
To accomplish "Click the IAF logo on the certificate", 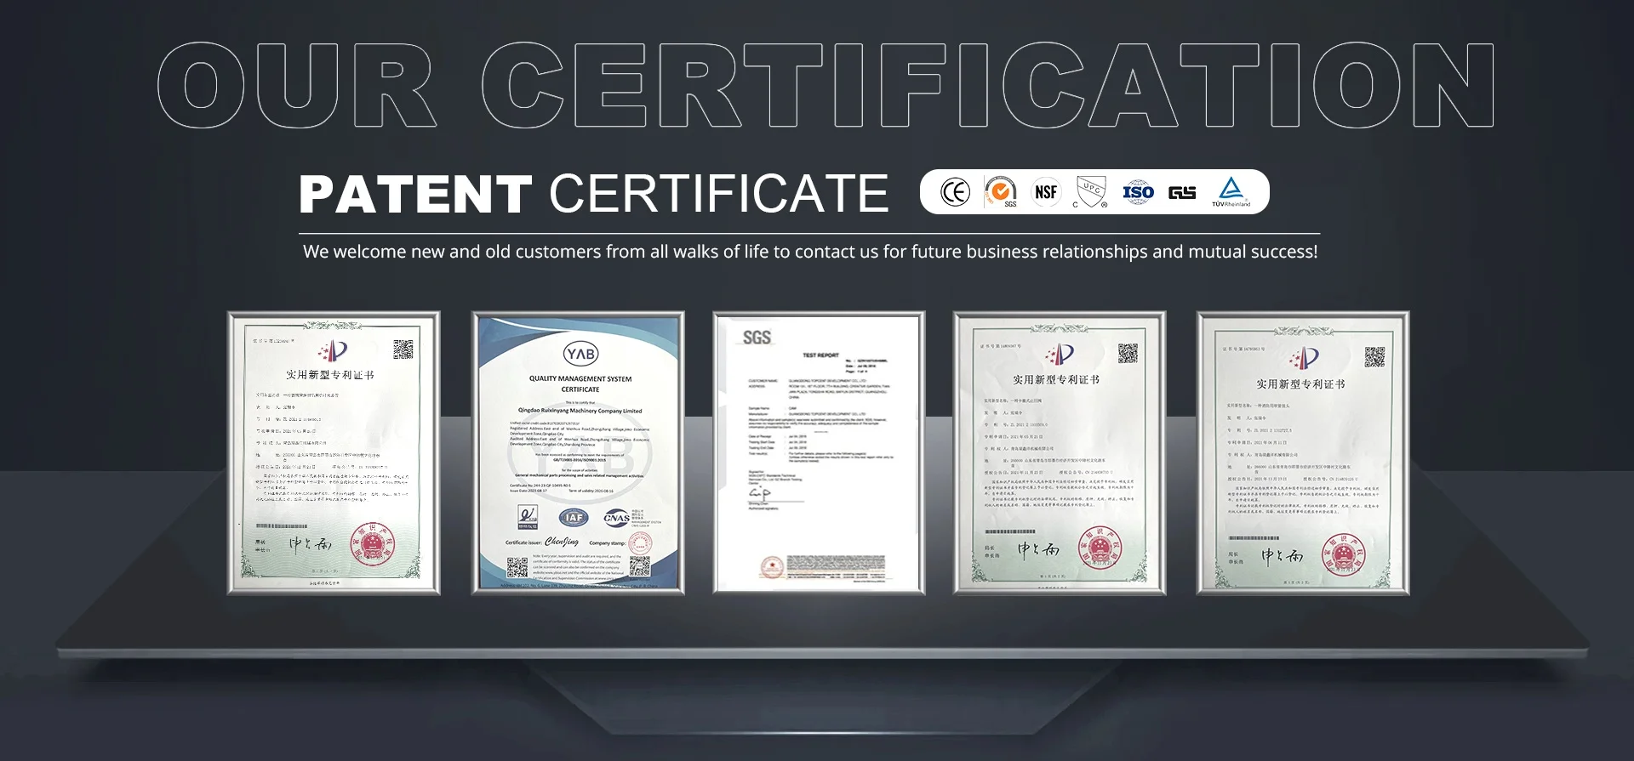I will point(574,517).
